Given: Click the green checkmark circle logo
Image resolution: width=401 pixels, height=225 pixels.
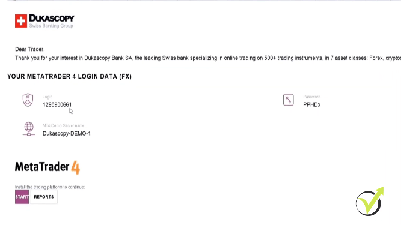Looking at the screenshot, I should (370, 202).
